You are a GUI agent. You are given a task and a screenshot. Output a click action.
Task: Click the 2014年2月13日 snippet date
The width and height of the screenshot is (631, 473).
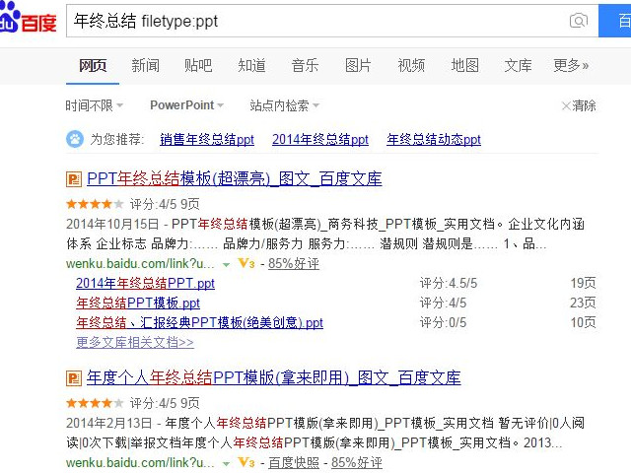[109, 423]
